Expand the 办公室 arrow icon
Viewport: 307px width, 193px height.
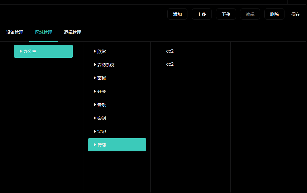click(x=21, y=51)
